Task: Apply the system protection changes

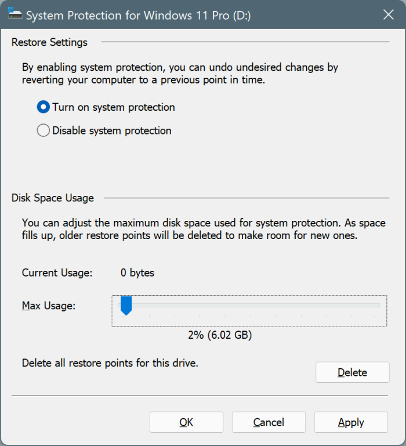Action: (351, 422)
